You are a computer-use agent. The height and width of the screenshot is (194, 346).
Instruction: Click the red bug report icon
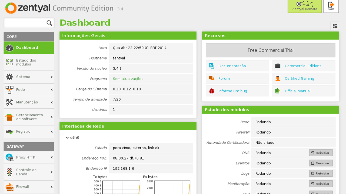click(211, 91)
